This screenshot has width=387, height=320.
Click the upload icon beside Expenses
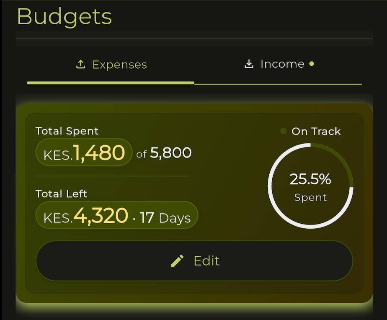point(80,64)
